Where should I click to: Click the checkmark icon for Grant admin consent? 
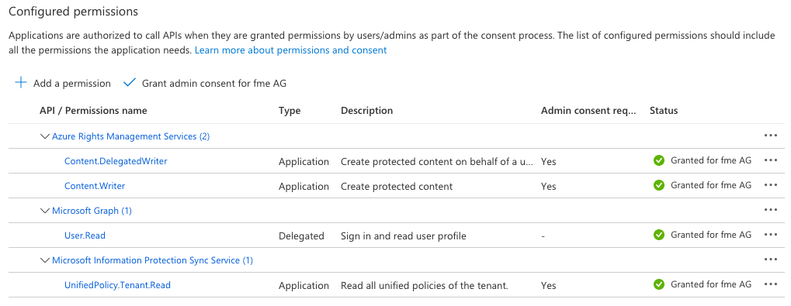(130, 83)
